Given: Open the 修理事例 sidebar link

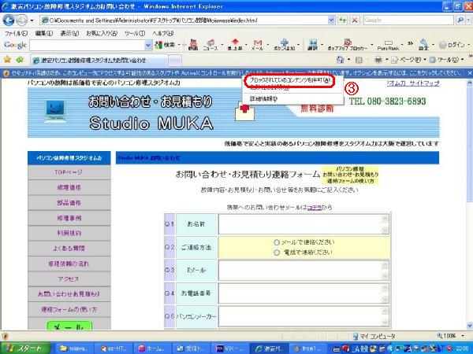Looking at the screenshot, I should (69, 218).
